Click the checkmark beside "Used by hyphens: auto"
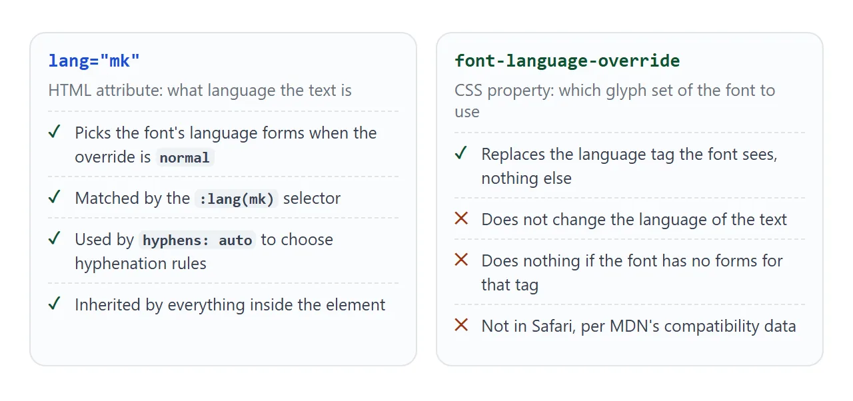Screen dimensions: 853x401 pos(55,239)
